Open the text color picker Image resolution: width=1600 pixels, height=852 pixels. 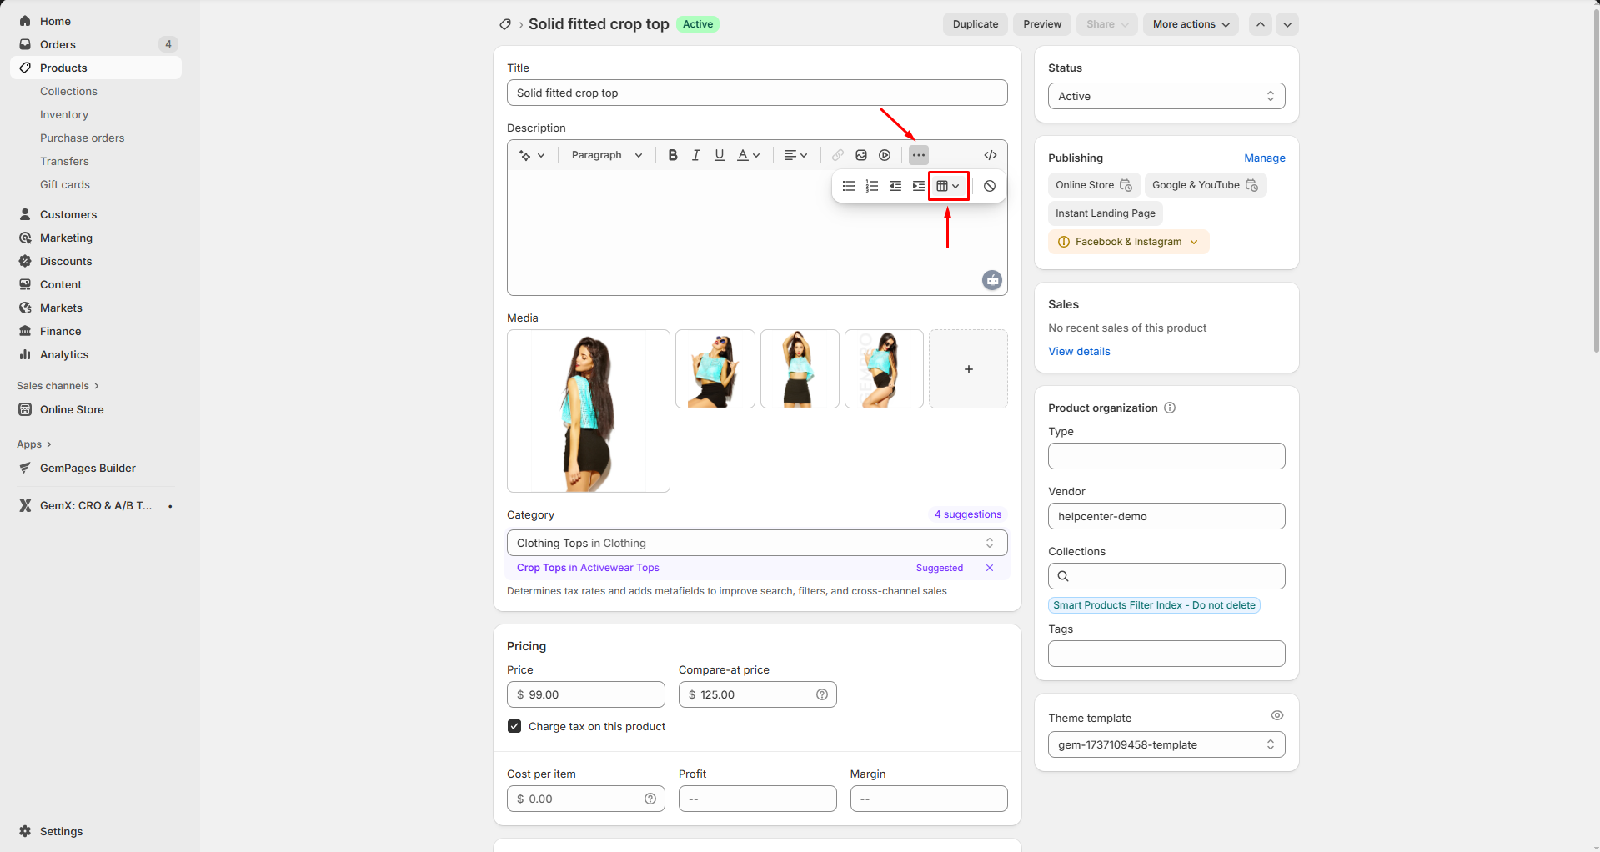(748, 155)
